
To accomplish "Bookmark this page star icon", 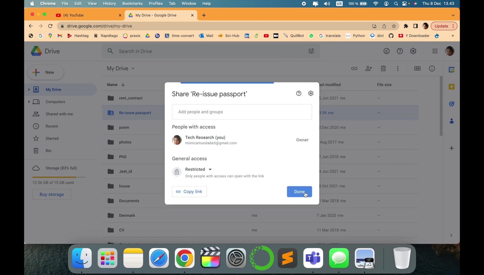I will tap(394, 26).
